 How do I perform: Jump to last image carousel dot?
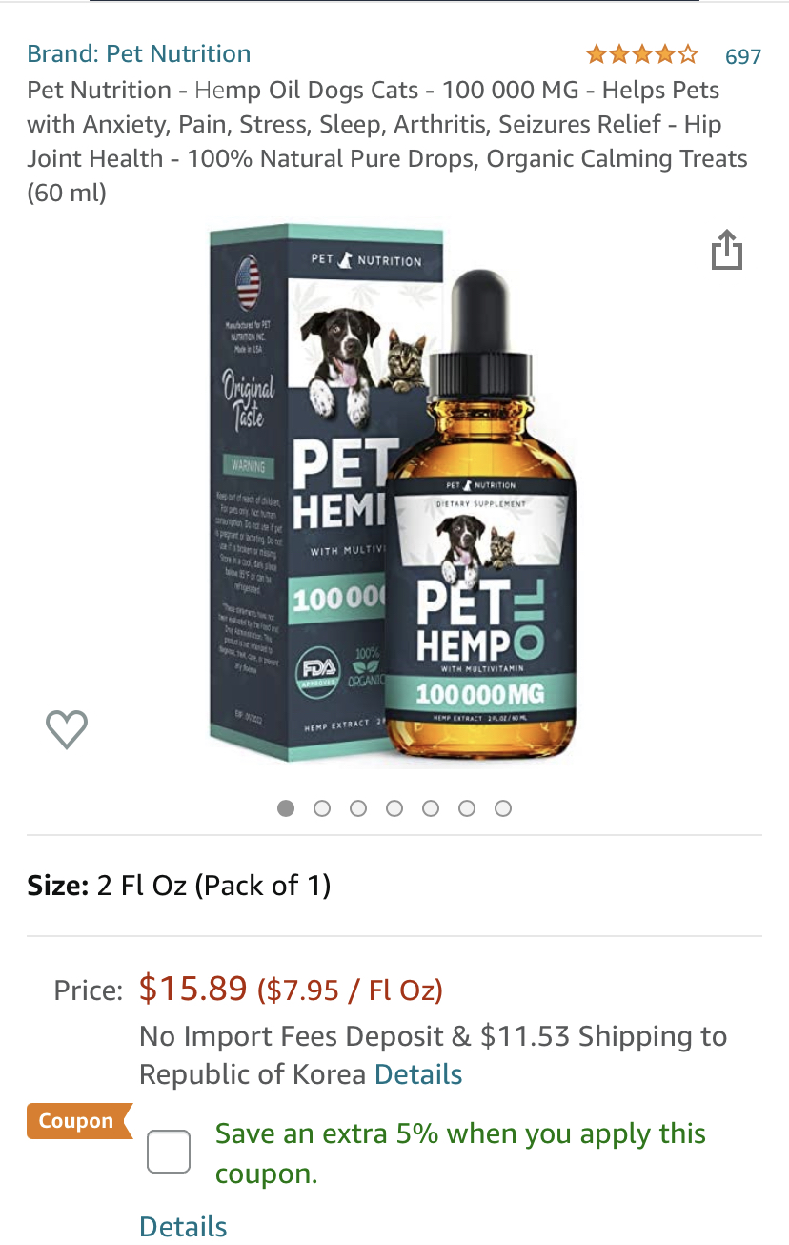pos(503,808)
